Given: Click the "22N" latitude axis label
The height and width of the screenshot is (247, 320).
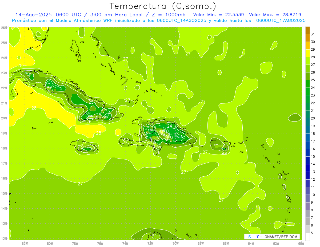Looking at the screenshot, I should (4, 88).
